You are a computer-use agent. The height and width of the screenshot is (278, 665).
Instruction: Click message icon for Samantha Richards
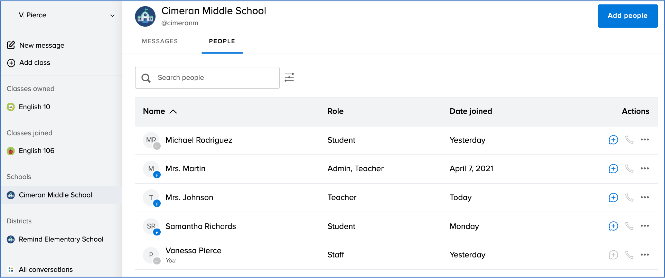coord(613,226)
